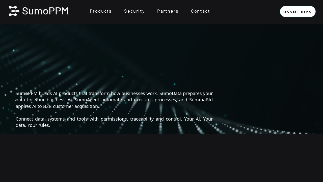Select the paragraph starting "Connect data, systems and tools"
The image size is (323, 182).
pos(114,122)
